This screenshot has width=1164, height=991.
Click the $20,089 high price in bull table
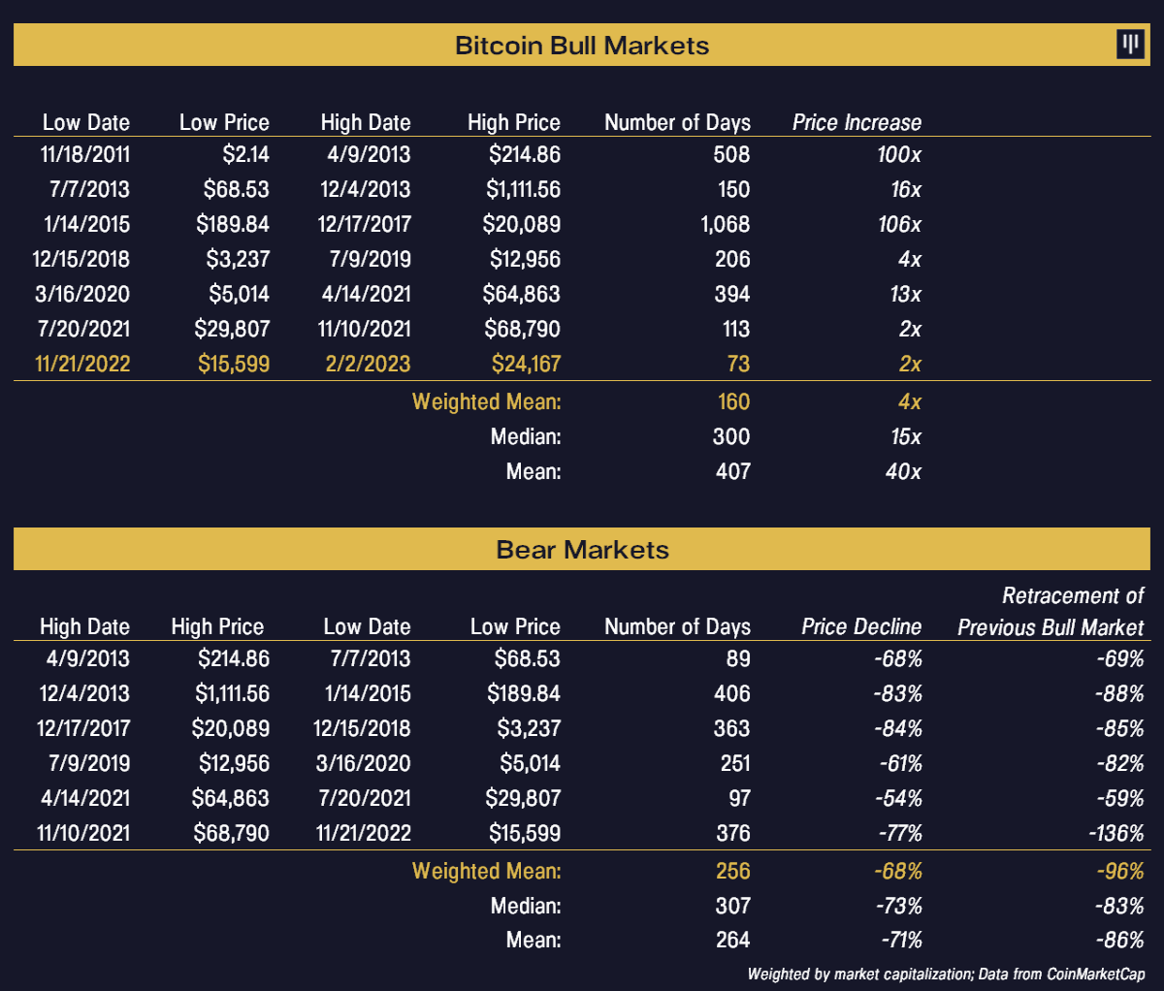tap(522, 224)
